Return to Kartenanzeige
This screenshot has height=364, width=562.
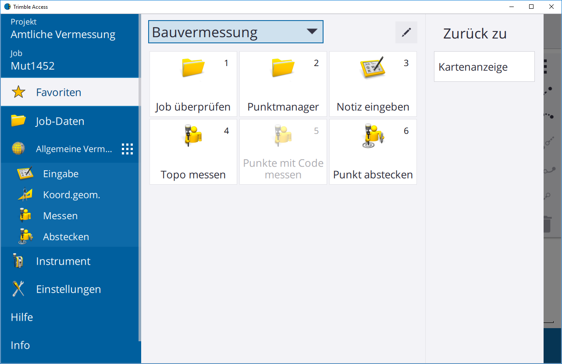(484, 67)
